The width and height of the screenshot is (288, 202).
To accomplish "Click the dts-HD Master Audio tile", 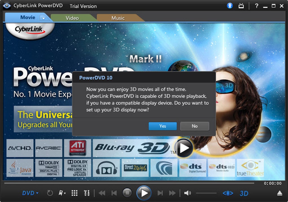I will (x=222, y=168).
